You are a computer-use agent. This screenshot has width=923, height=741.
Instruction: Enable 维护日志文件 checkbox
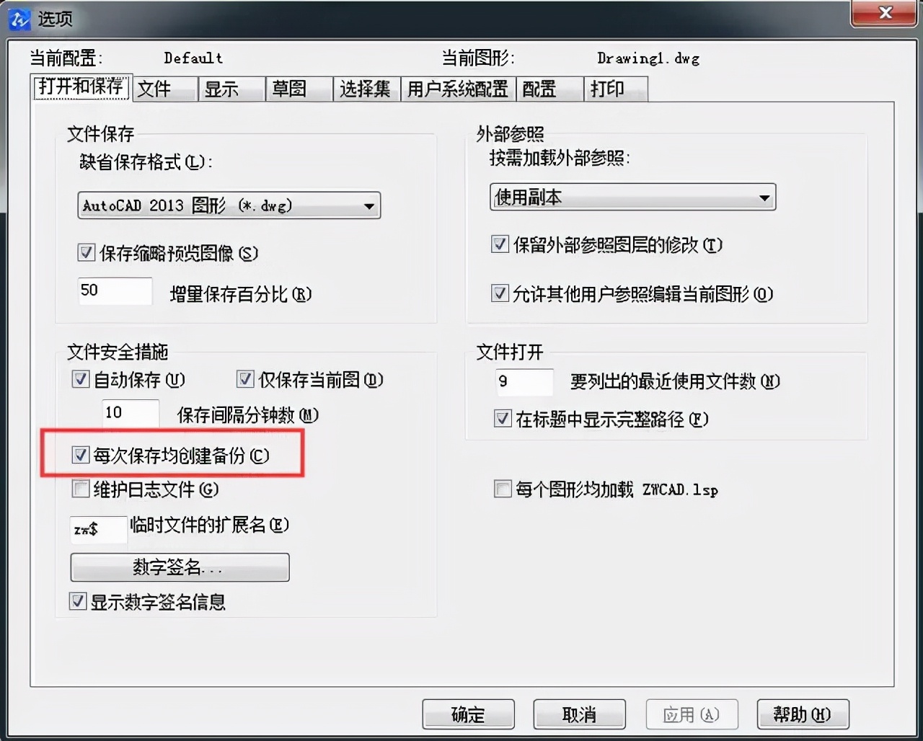click(x=80, y=489)
